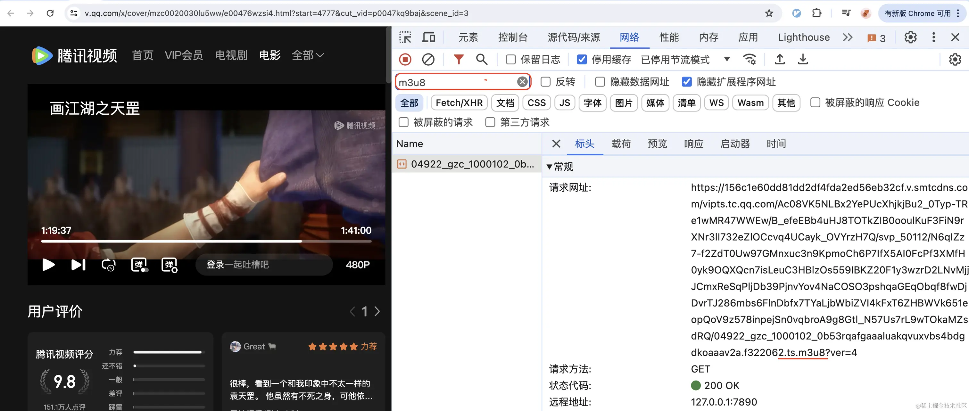
Task: Switch to the 预览 tab
Action: tap(657, 144)
